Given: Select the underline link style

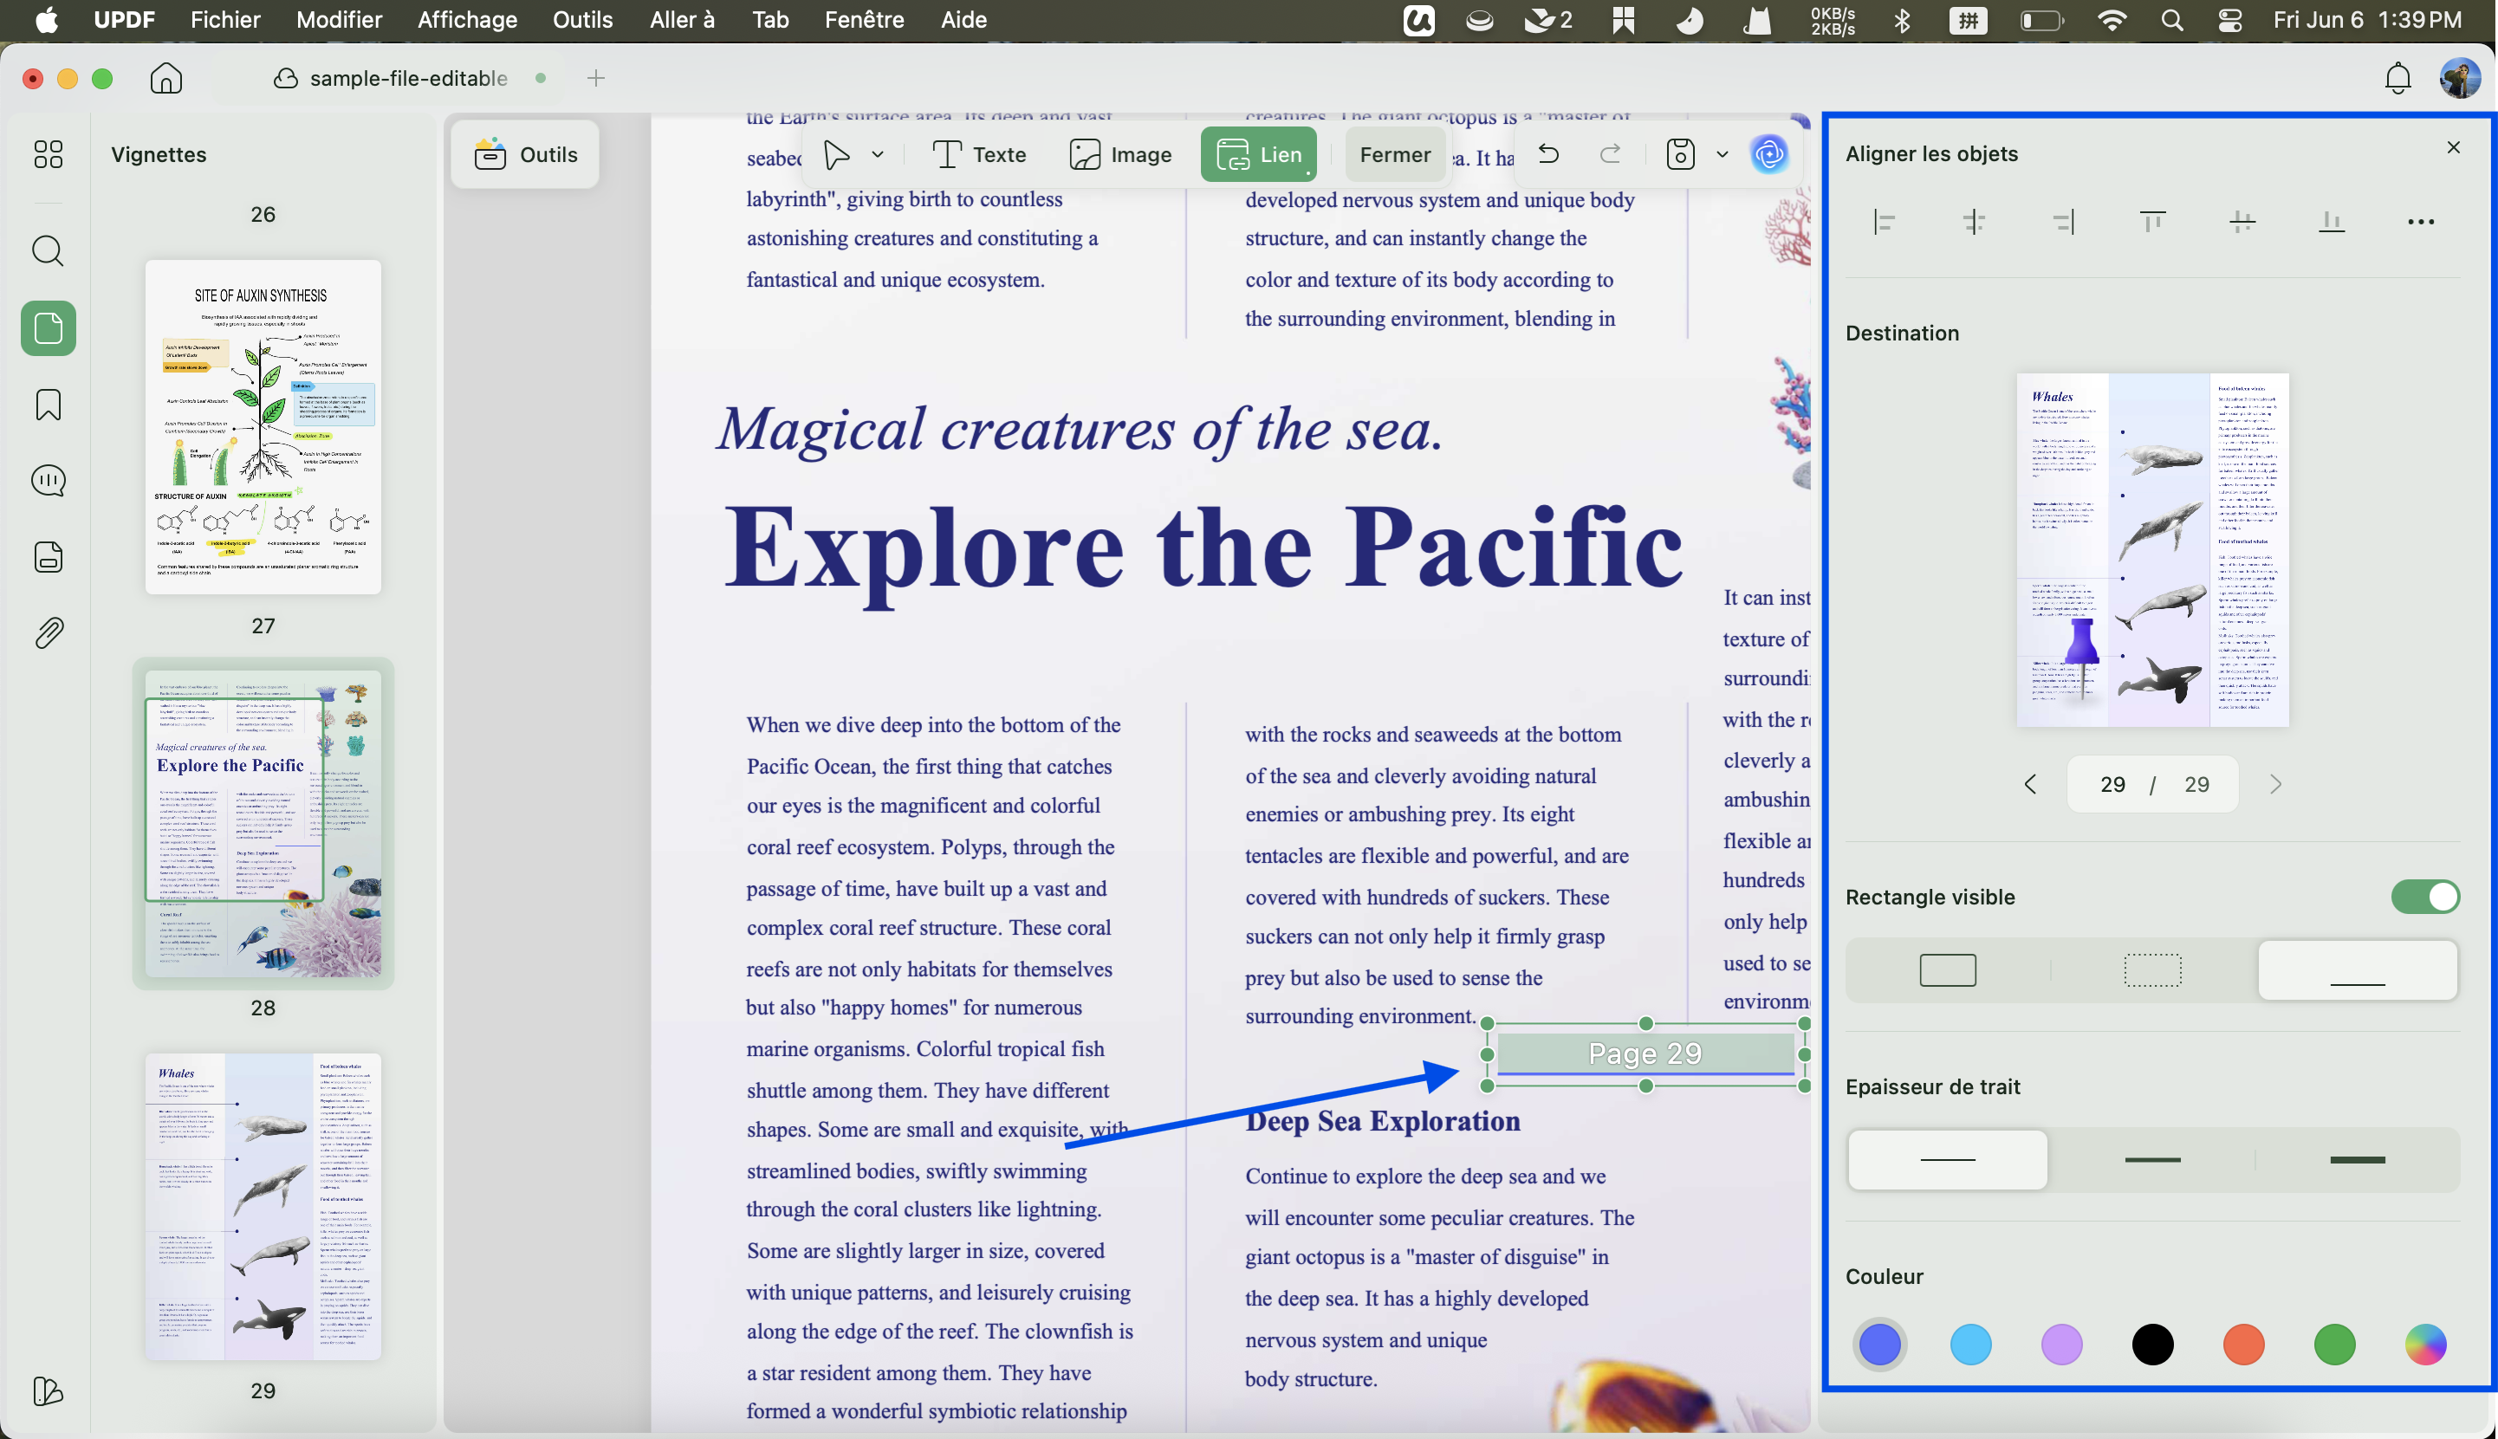Looking at the screenshot, I should pyautogui.click(x=2358, y=970).
